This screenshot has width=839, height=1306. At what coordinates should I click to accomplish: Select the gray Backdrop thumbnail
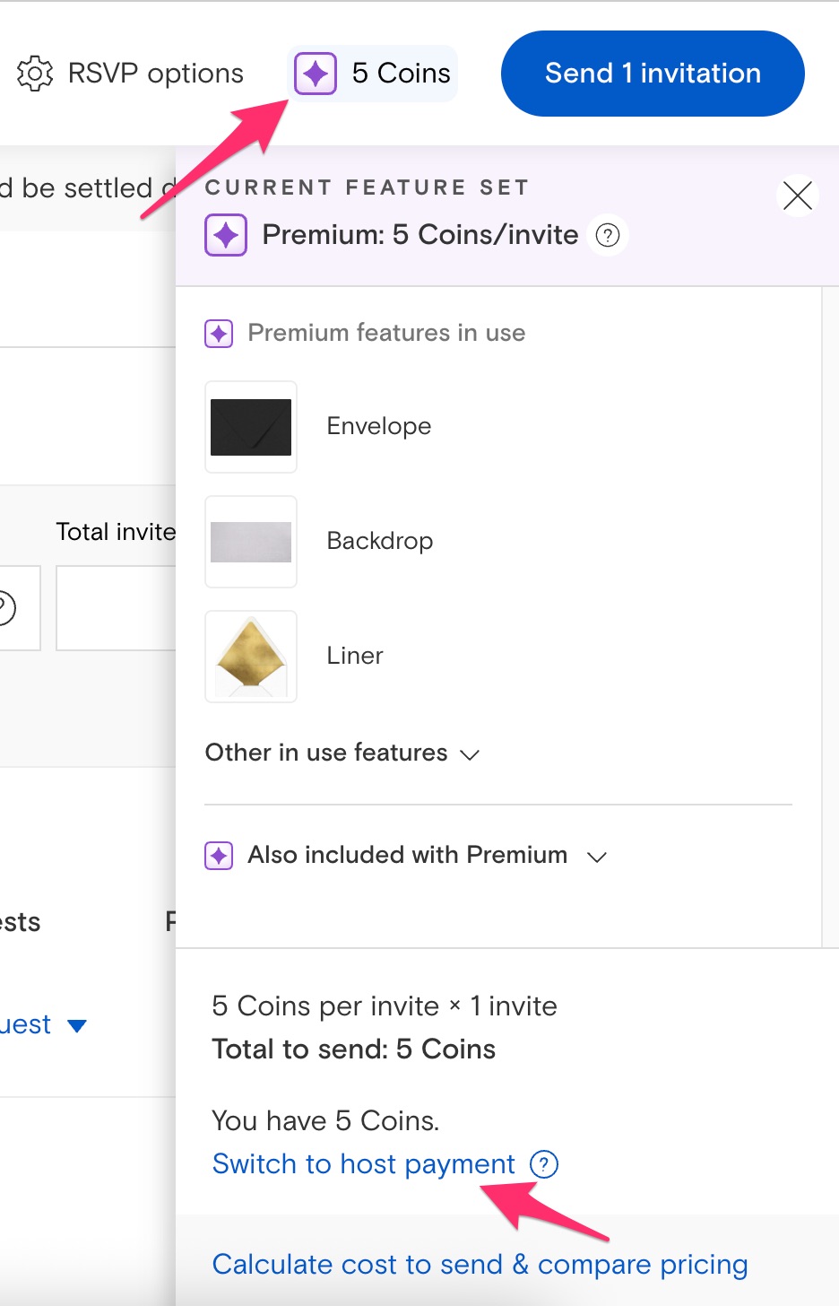(251, 542)
